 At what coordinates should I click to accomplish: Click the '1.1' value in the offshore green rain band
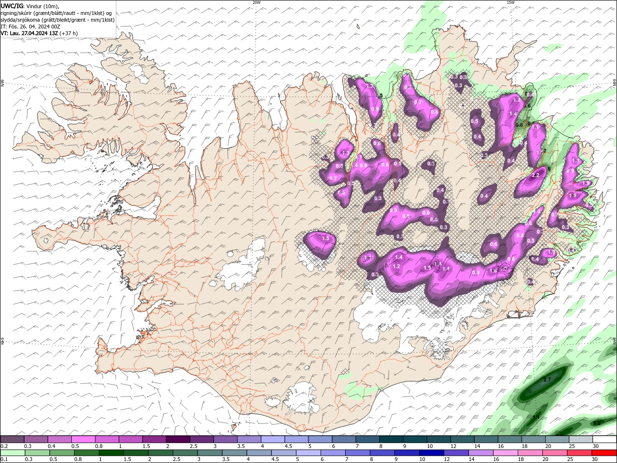pyautogui.click(x=536, y=417)
